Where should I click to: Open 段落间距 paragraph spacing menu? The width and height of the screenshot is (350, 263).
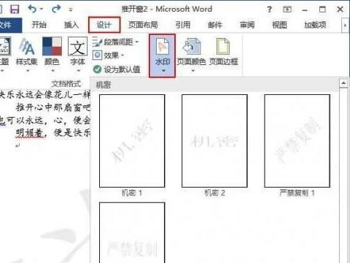point(116,42)
